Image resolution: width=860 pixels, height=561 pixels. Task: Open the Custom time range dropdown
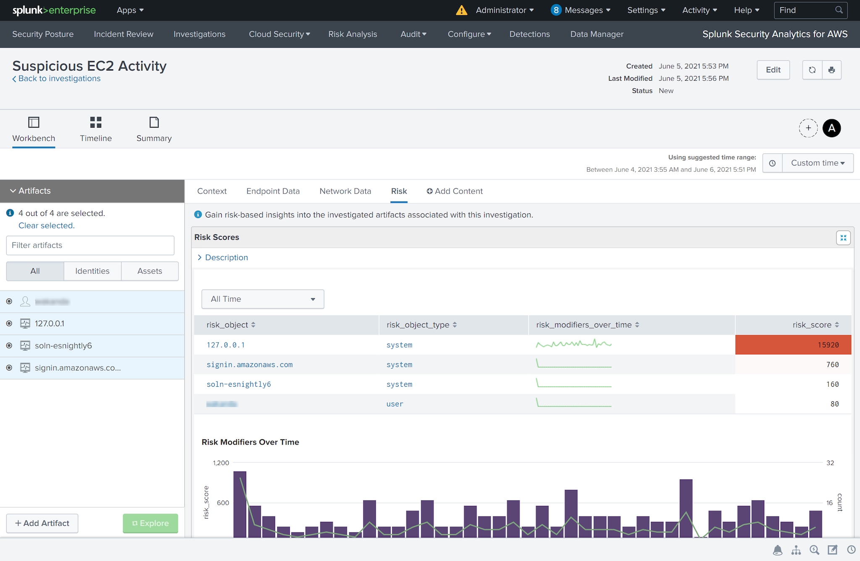coord(818,163)
